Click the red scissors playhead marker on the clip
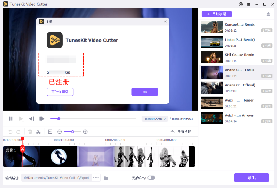 [x=22, y=149]
